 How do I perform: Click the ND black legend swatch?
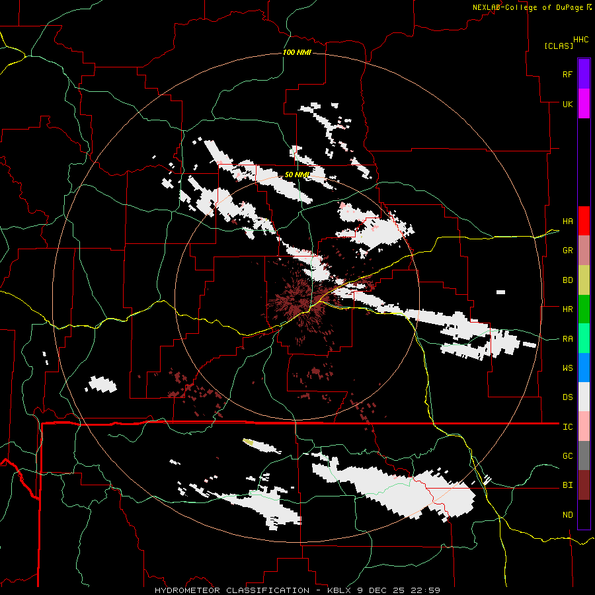pyautogui.click(x=584, y=514)
